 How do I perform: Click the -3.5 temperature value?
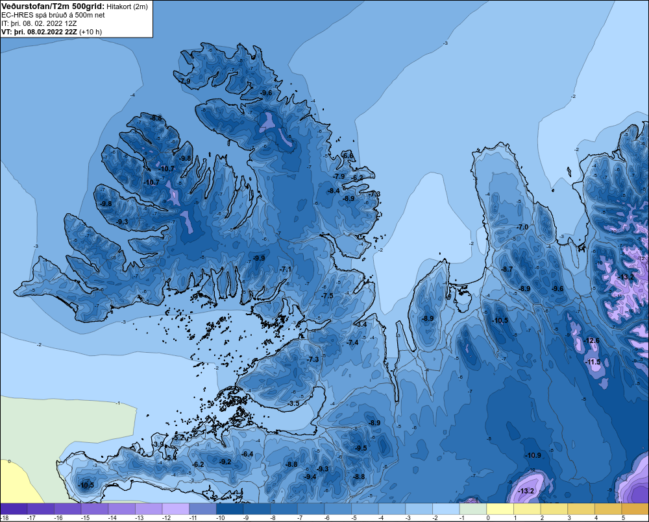[293, 403]
